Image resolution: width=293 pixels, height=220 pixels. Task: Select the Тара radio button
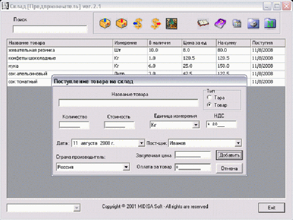(x=209, y=98)
